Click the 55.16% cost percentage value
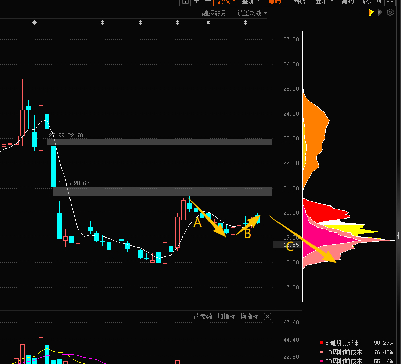 pyautogui.click(x=383, y=361)
